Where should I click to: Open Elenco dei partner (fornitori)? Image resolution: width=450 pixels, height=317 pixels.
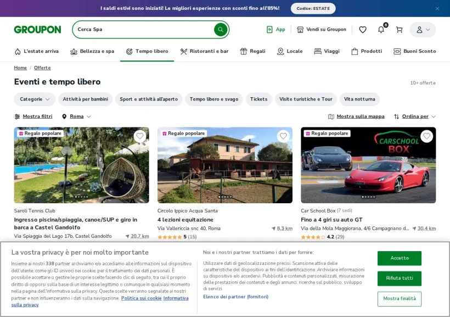(x=235, y=297)
